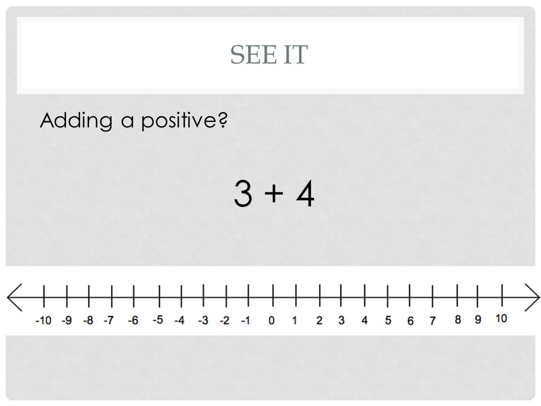Click the plus sign in the expression
This screenshot has width=541, height=406.
[x=274, y=193]
